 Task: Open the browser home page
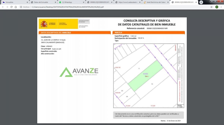click(x=16, y=7)
